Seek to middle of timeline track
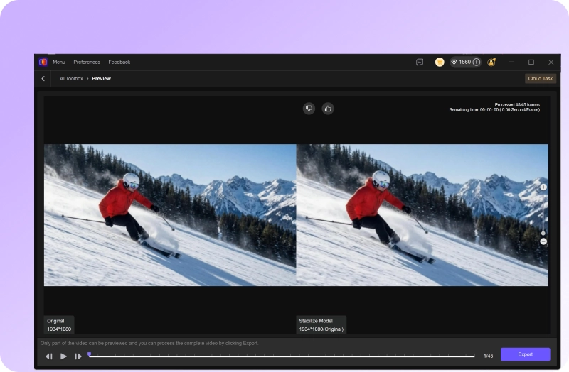The image size is (569, 372). [x=282, y=356]
